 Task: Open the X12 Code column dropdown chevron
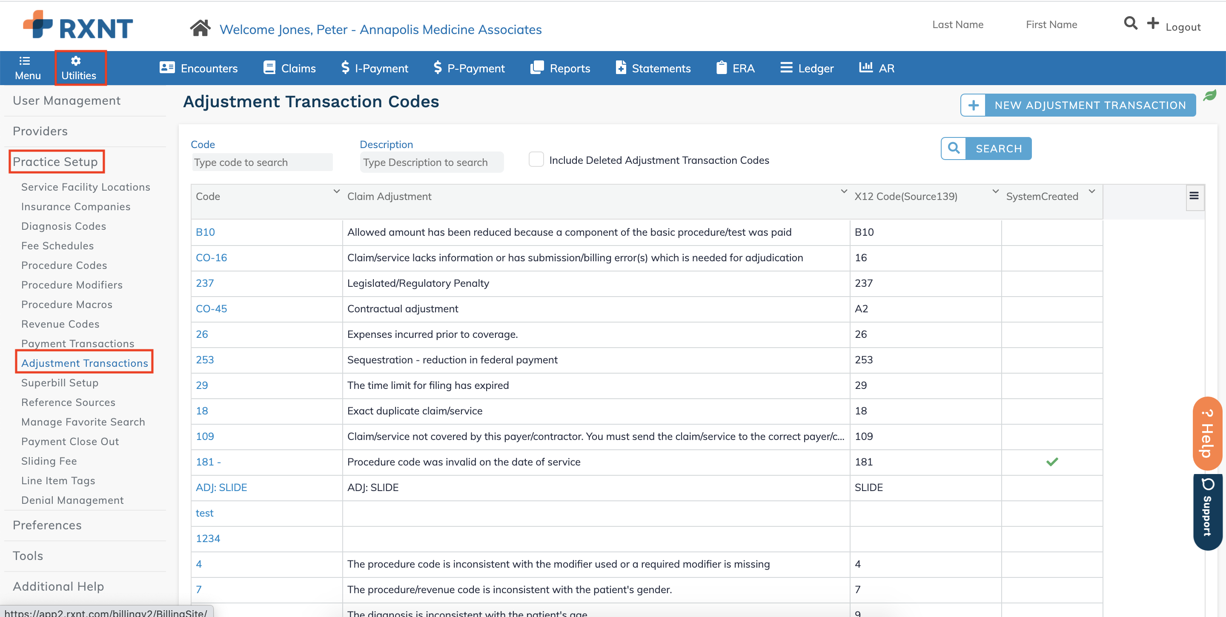click(x=995, y=191)
